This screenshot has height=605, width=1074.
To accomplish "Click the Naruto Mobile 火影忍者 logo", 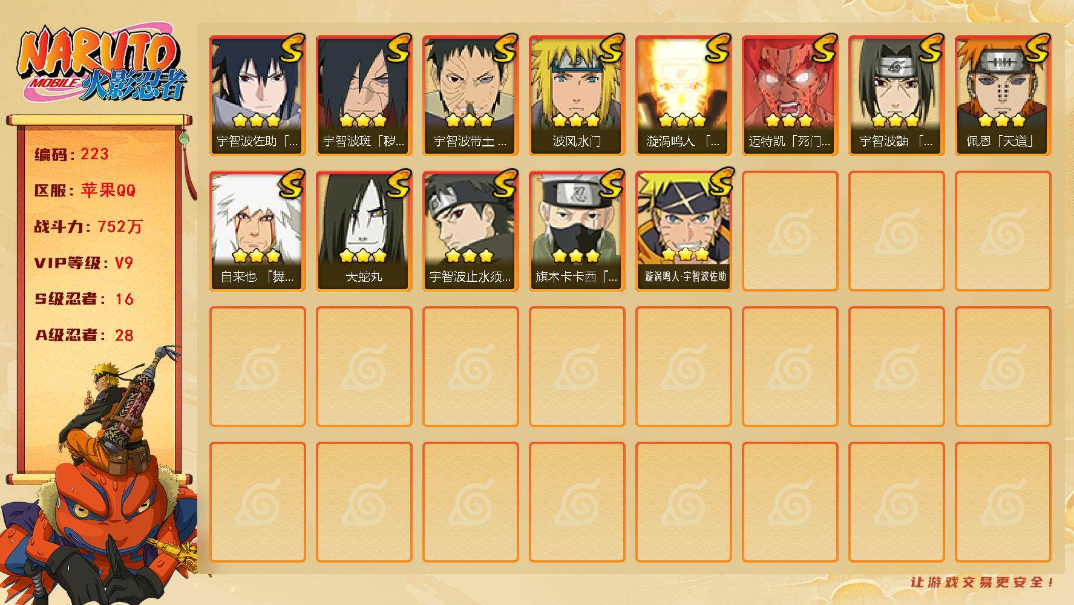I will [x=102, y=65].
